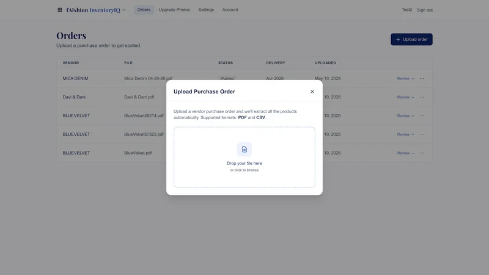Click the Upload order button

point(411,39)
